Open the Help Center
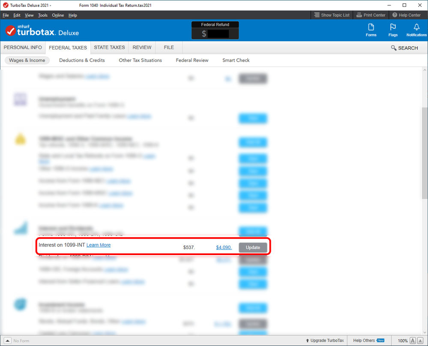 pyautogui.click(x=407, y=15)
